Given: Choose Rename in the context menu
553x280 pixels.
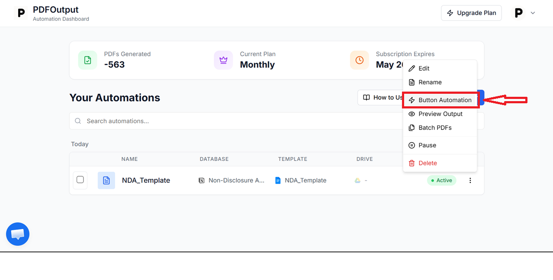Looking at the screenshot, I should coord(440,82).
